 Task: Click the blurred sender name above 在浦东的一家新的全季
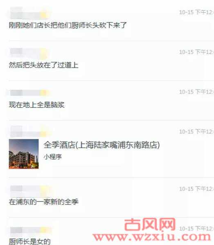[29, 191]
